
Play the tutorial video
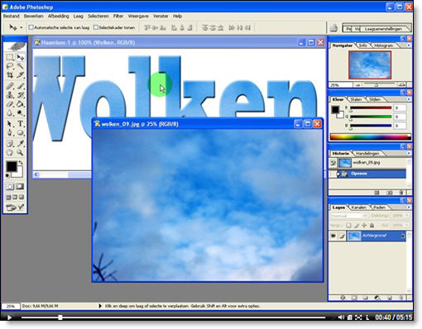coord(9,317)
